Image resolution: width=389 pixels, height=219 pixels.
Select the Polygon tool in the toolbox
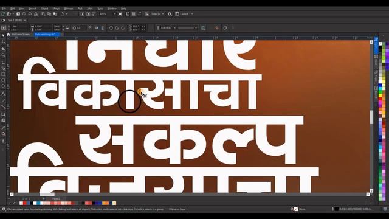coord(3,86)
